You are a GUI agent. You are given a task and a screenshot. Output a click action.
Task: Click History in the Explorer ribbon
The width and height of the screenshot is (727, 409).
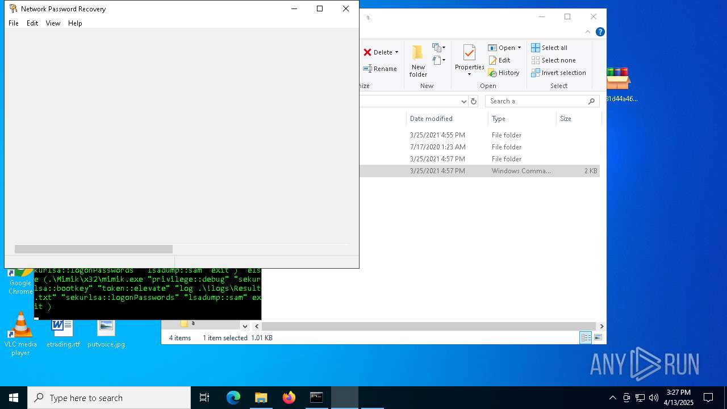tap(504, 73)
